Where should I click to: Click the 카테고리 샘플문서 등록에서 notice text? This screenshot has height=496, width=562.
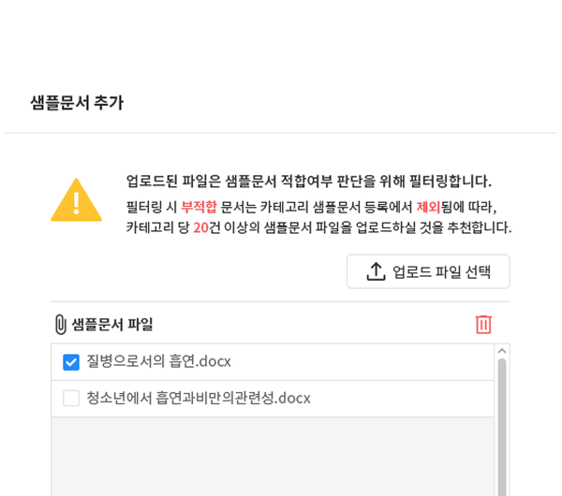336,207
